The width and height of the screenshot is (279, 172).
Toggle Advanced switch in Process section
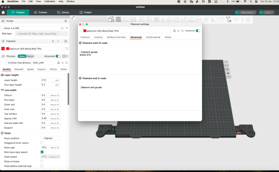(x=58, y=56)
